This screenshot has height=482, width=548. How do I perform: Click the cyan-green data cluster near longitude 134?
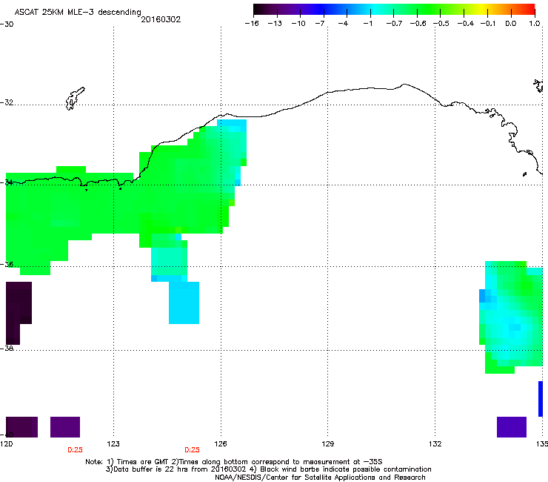(x=511, y=317)
